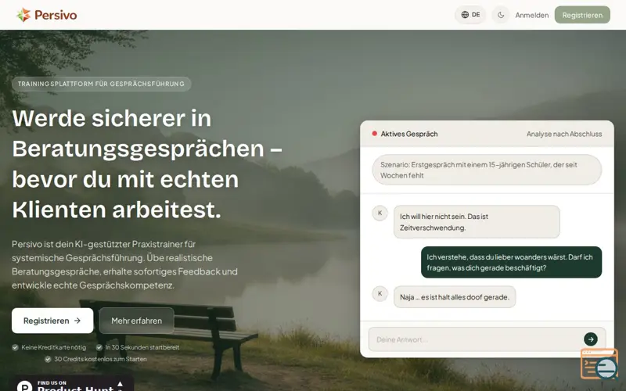Click checkmark beside Keine Kreditkarte nötig
The image size is (626, 391).
click(x=16, y=347)
